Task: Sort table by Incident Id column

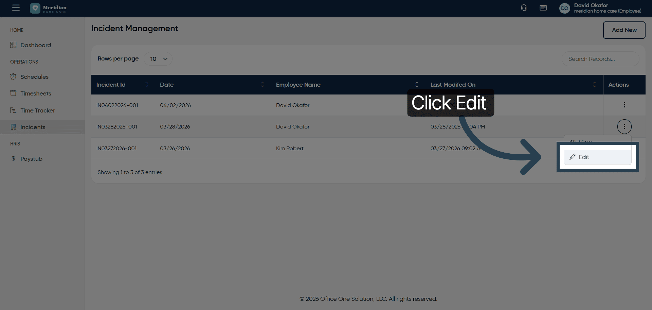Action: pos(146,85)
